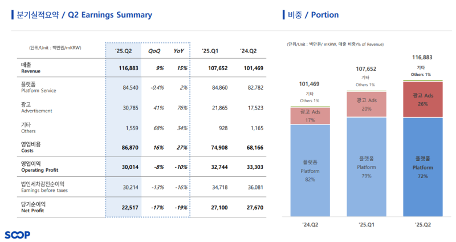Click the Ads 20% segment of '25.Q1 bar
The image size is (456, 242).
point(367,104)
